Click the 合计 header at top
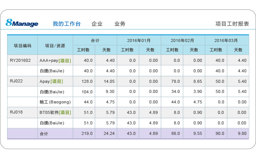The image size is (256, 151). point(95,40)
